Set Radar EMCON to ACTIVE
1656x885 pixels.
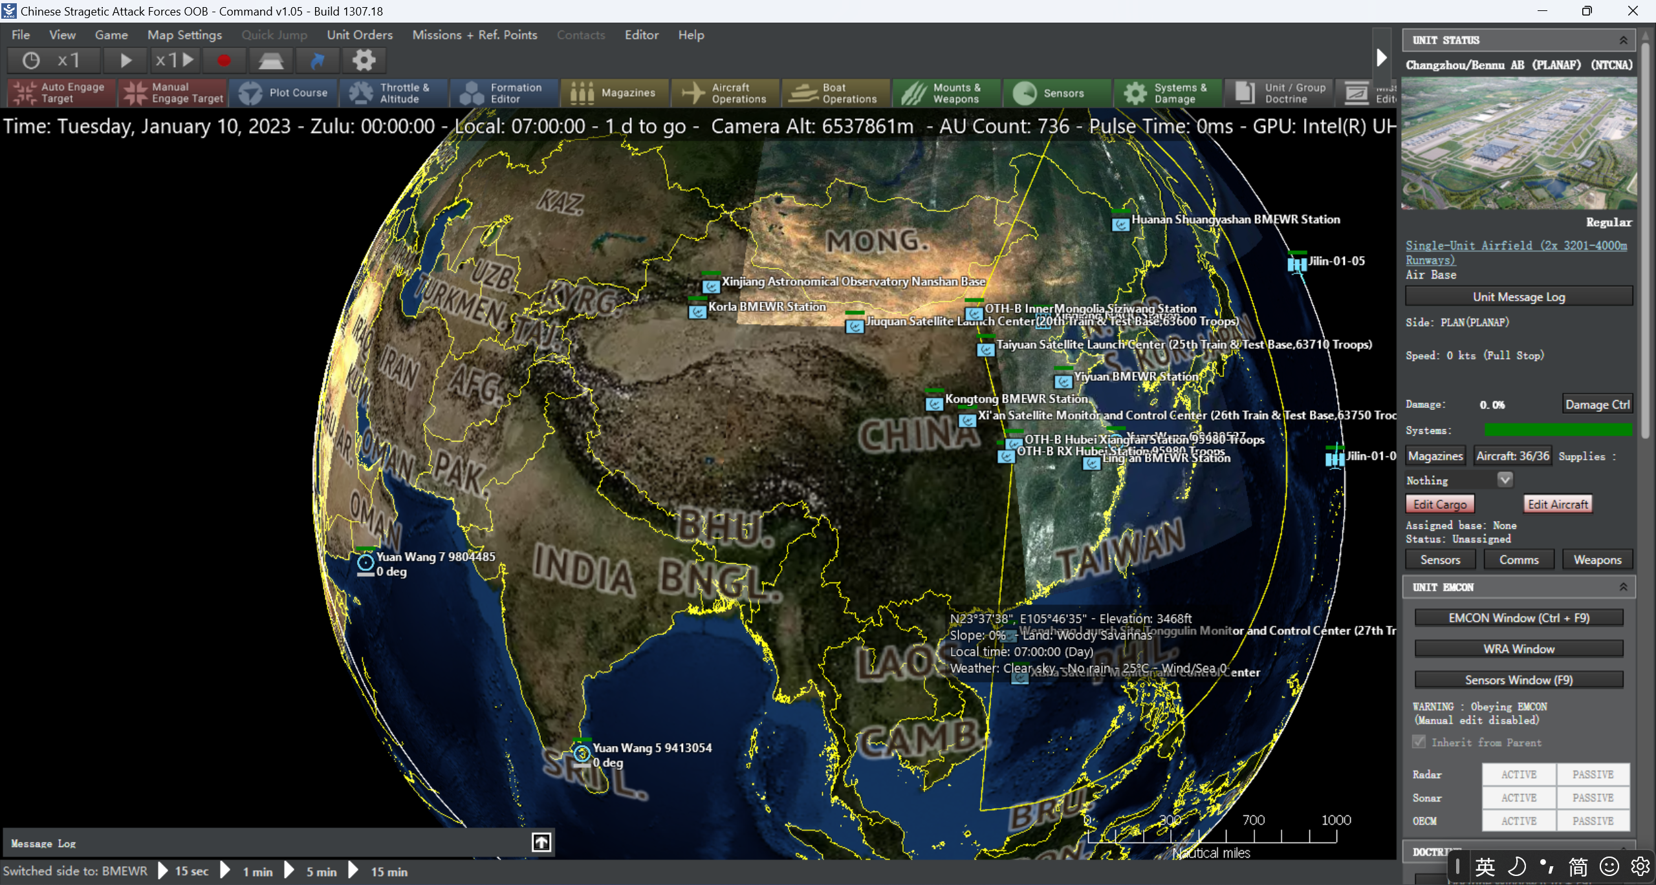pos(1519,774)
